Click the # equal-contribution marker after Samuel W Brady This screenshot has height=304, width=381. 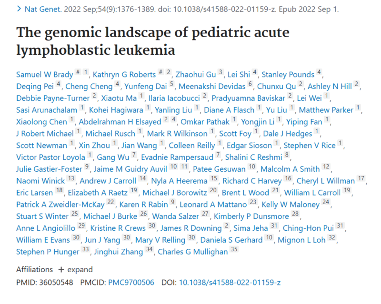pyautogui.click(x=78, y=72)
